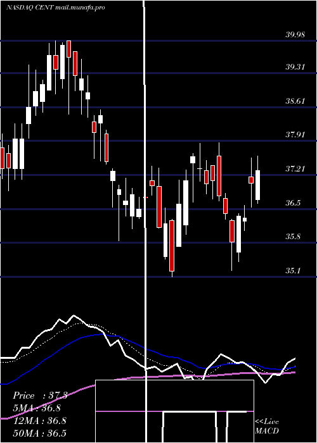Select the 37.91 price axis label
Screen dimensions: 317x443
click(x=295, y=134)
